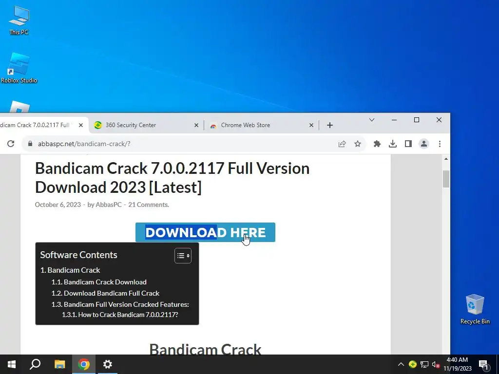The image size is (499, 374).
Task: Open Settings gear in taskbar
Action: click(108, 364)
